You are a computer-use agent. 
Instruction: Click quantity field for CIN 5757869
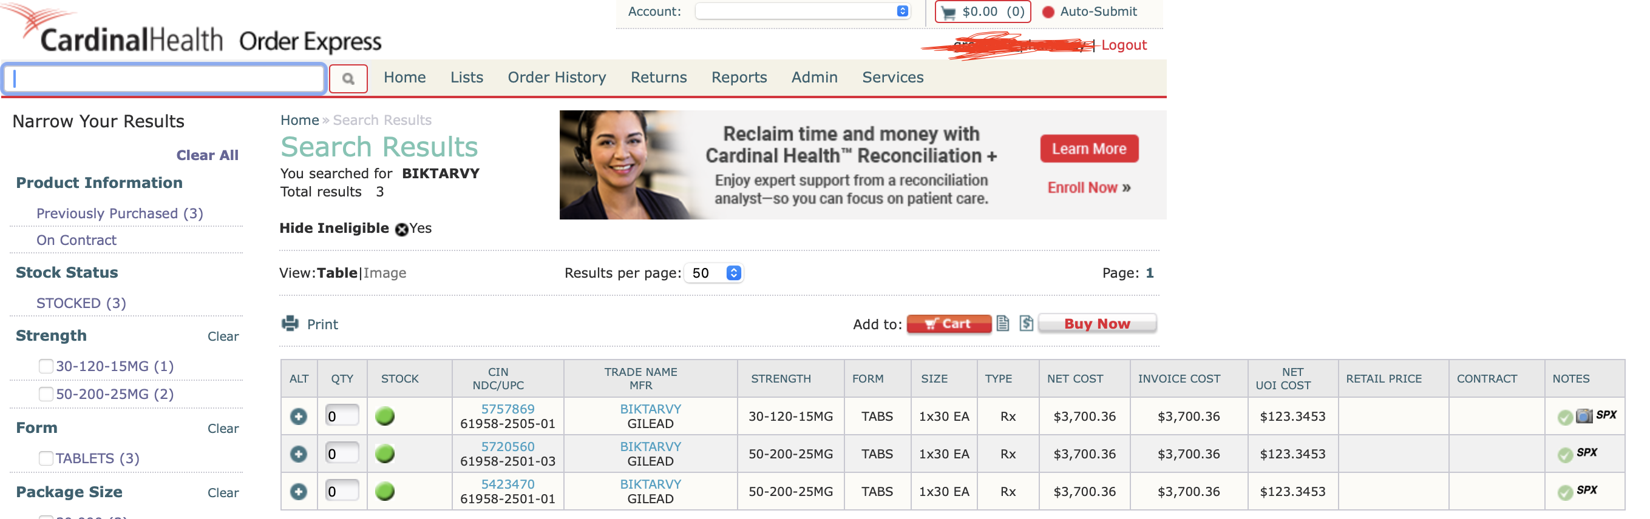point(341,416)
